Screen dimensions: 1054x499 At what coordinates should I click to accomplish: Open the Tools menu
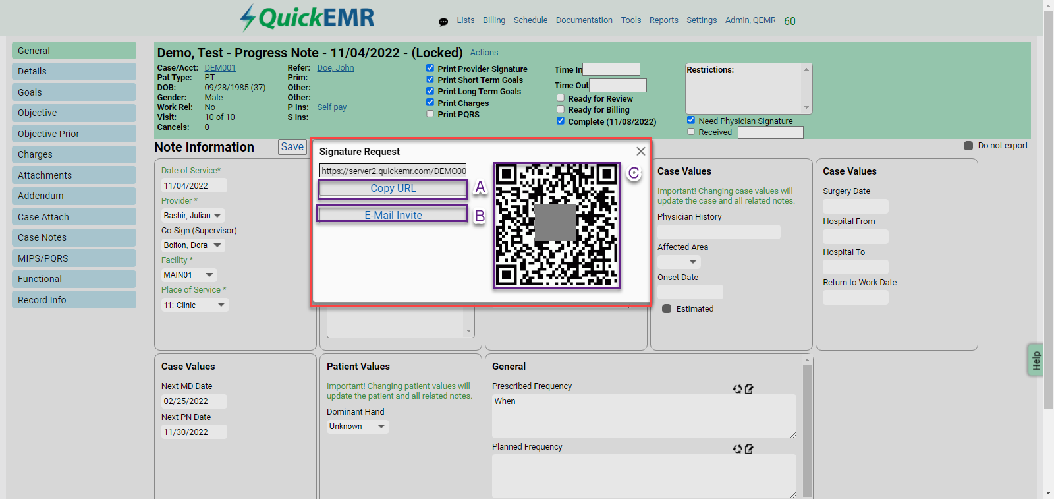(x=631, y=20)
